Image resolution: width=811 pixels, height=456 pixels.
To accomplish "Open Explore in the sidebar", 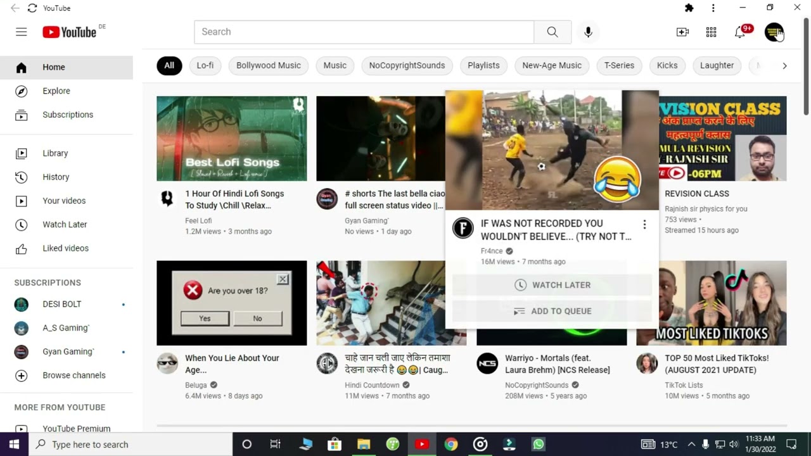I will coord(67,91).
